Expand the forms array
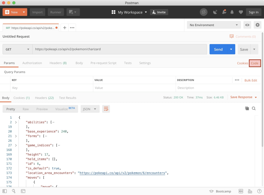 tap(16, 136)
